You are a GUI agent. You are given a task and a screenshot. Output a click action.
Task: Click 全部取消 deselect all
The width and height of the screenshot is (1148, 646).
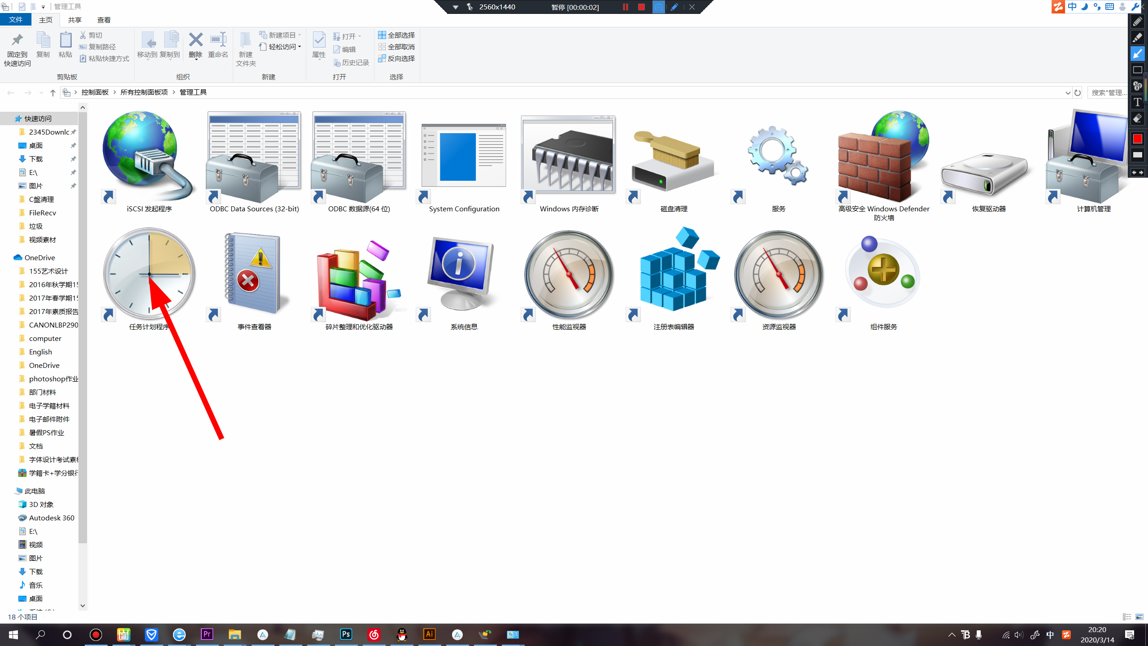point(396,47)
